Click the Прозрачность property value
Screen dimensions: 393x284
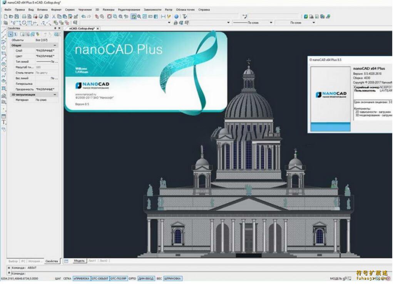[x=47, y=89]
